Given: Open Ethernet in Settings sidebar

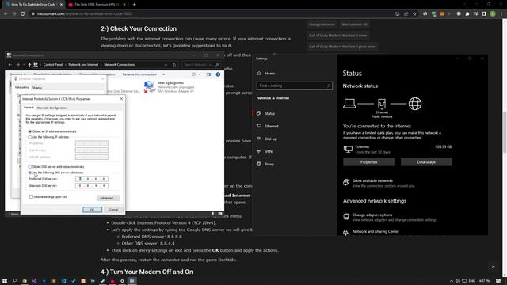Looking at the screenshot, I should [x=271, y=126].
